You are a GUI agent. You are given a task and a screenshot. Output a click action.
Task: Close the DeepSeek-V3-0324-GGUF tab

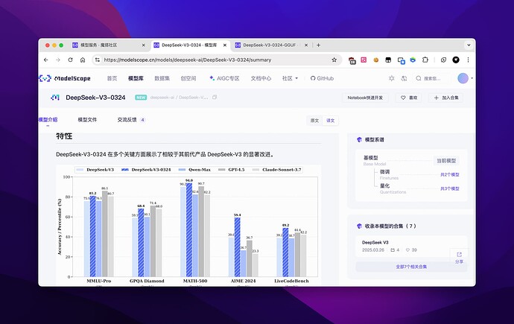(x=306, y=45)
